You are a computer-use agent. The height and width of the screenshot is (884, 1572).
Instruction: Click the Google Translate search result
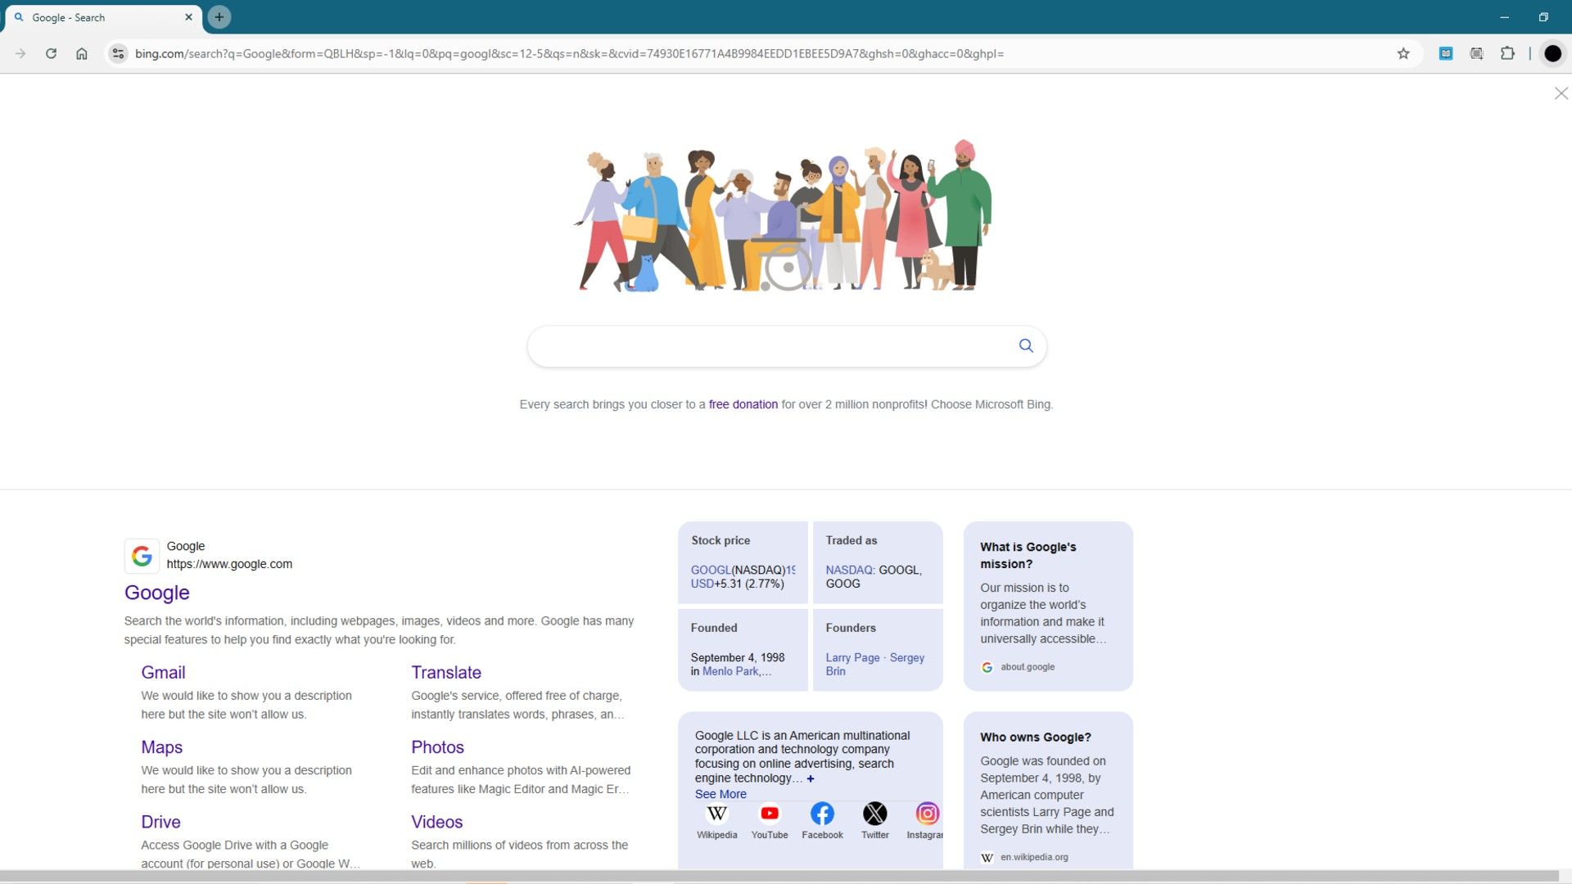[x=445, y=671]
